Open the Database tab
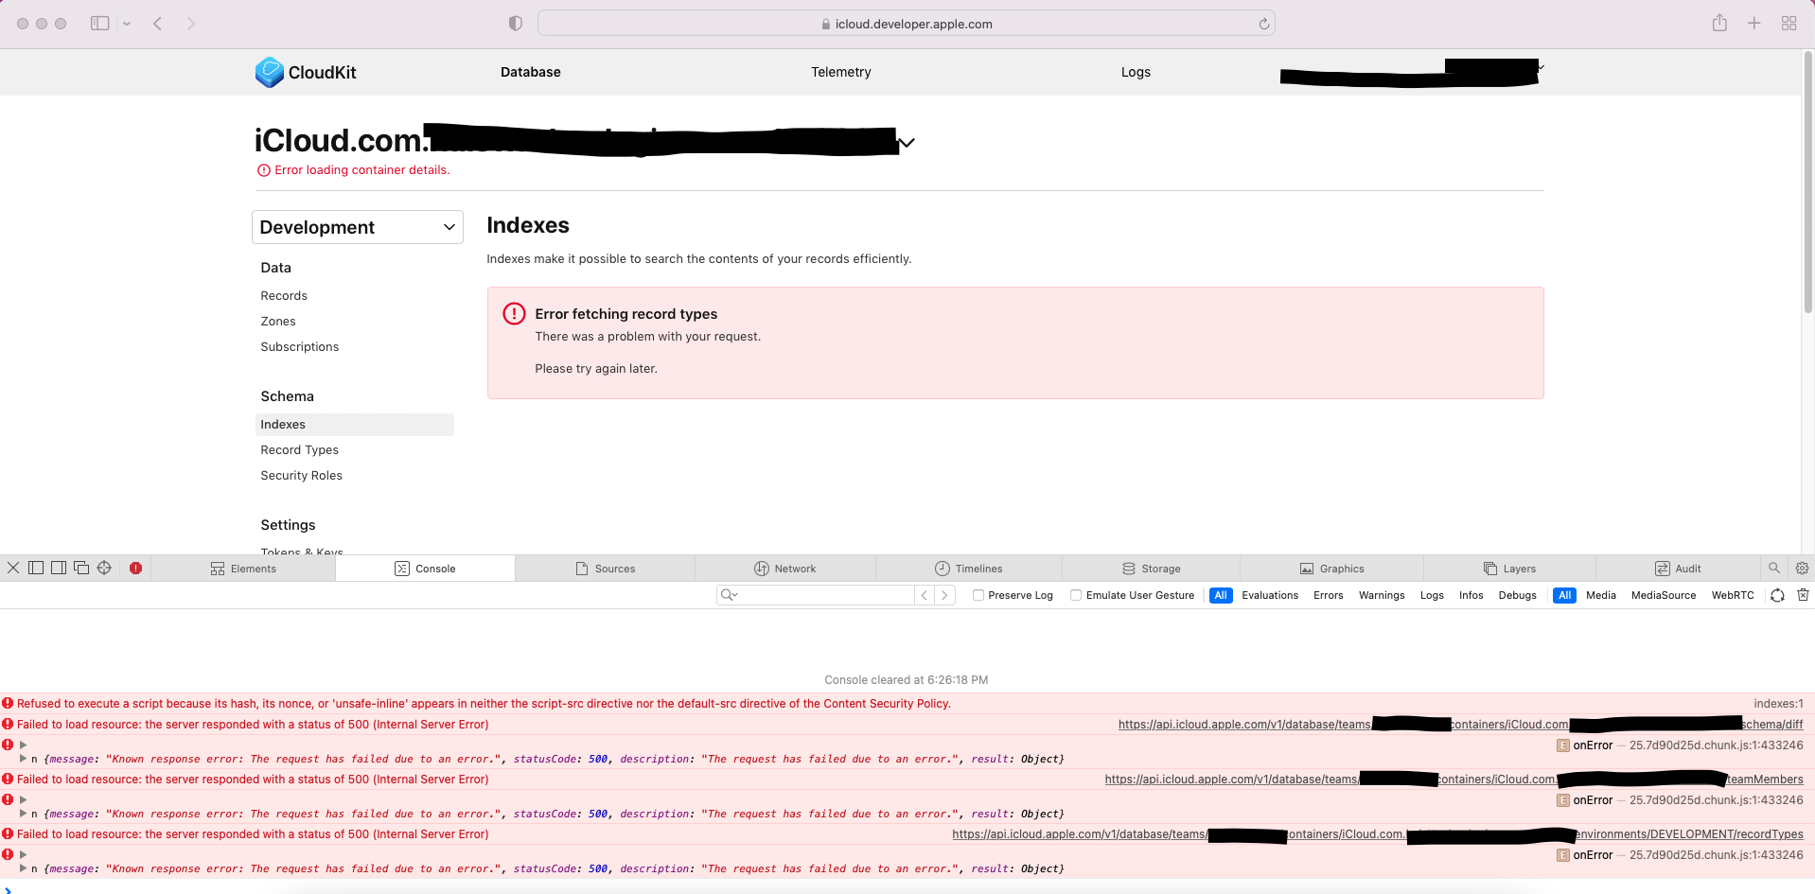The height and width of the screenshot is (894, 1815). (x=531, y=72)
